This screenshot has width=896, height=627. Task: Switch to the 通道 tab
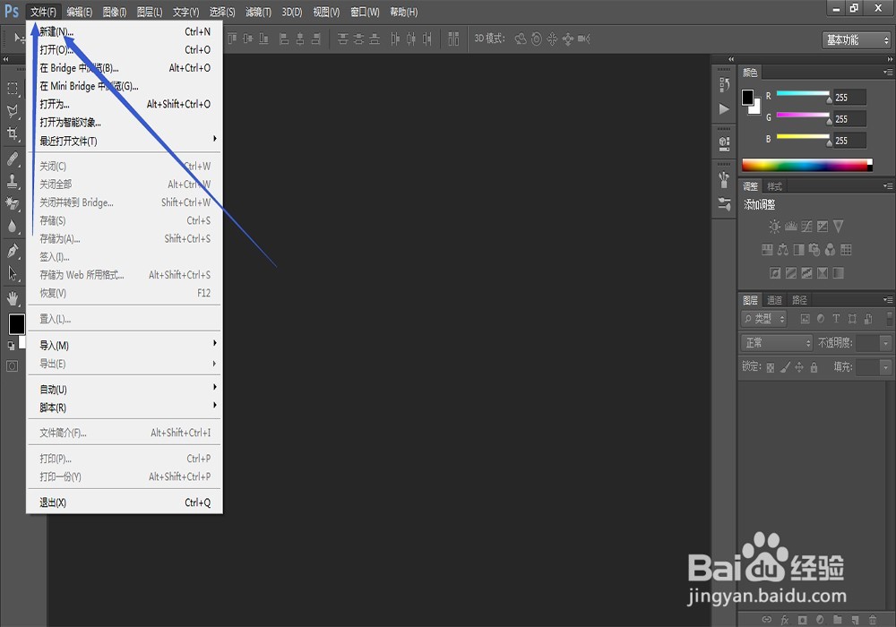pos(774,300)
